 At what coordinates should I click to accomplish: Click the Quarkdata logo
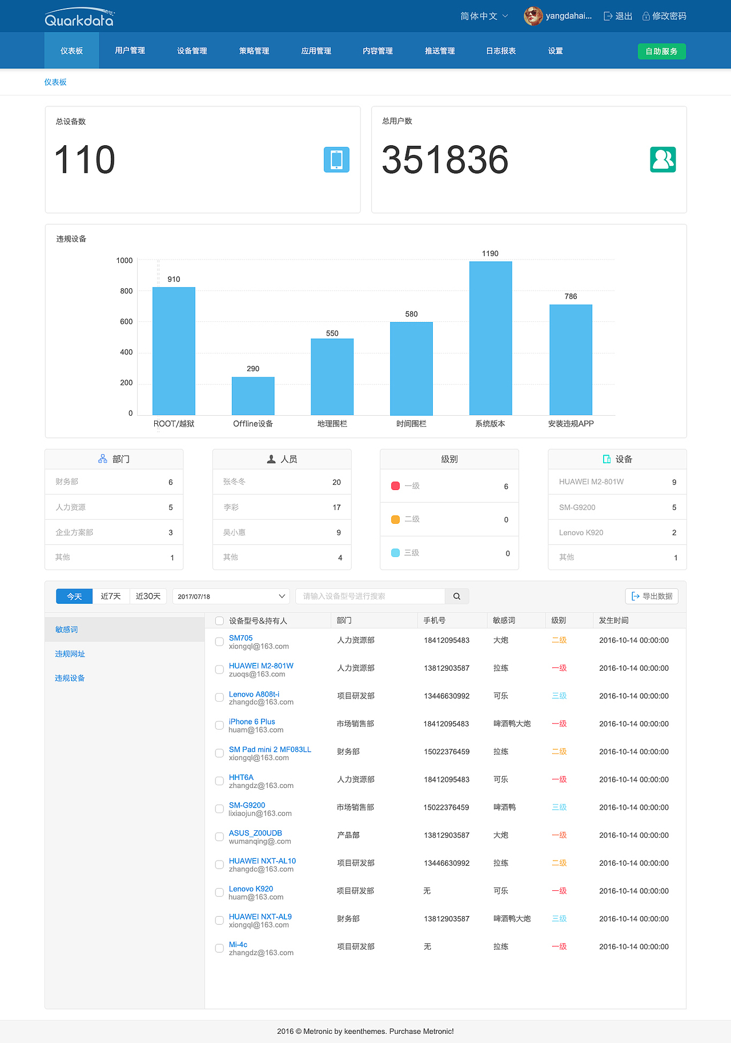(x=79, y=17)
